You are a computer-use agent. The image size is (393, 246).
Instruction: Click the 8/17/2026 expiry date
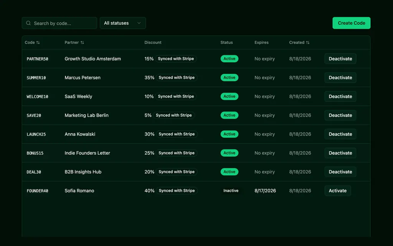click(265, 191)
